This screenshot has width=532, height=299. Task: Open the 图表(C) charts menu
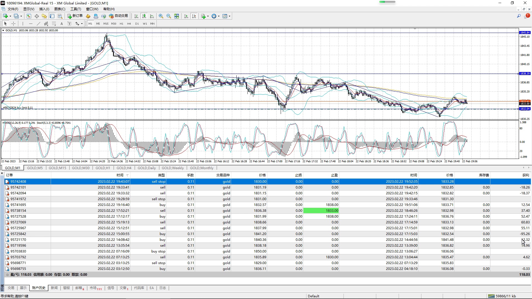pos(60,9)
